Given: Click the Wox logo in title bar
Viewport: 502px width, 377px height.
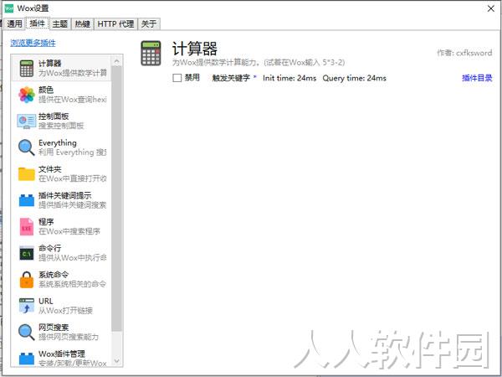Looking at the screenshot, I should coord(9,8).
